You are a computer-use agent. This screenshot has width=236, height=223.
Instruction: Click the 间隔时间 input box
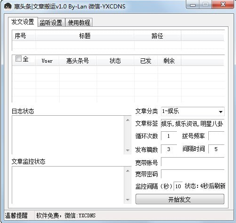[x=217, y=149]
